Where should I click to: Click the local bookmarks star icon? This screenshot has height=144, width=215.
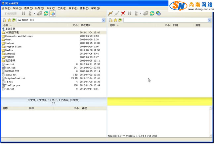tap(9, 20)
